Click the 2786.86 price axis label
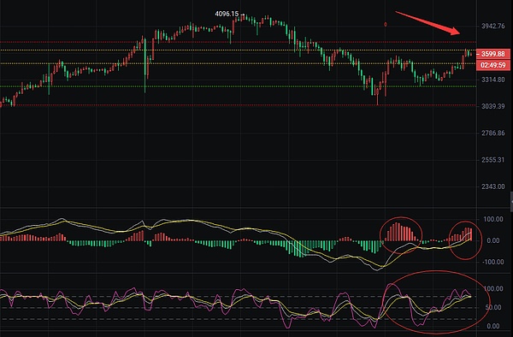 click(492, 133)
